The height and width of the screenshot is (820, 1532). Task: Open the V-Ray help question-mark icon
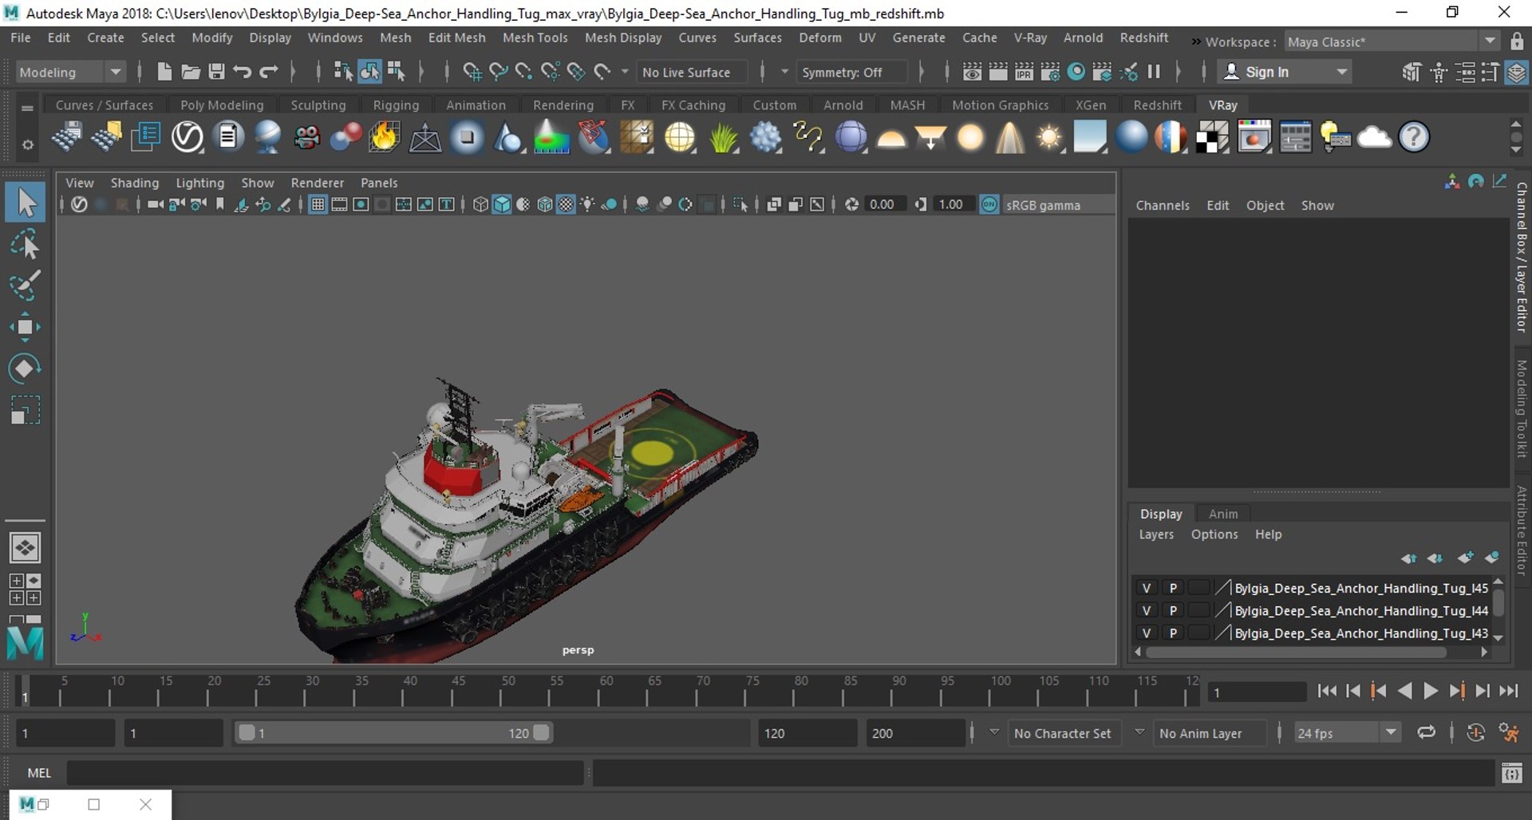[1413, 137]
